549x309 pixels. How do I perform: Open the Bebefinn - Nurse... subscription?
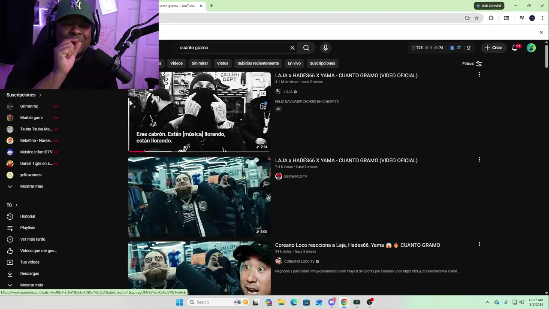coord(36,140)
